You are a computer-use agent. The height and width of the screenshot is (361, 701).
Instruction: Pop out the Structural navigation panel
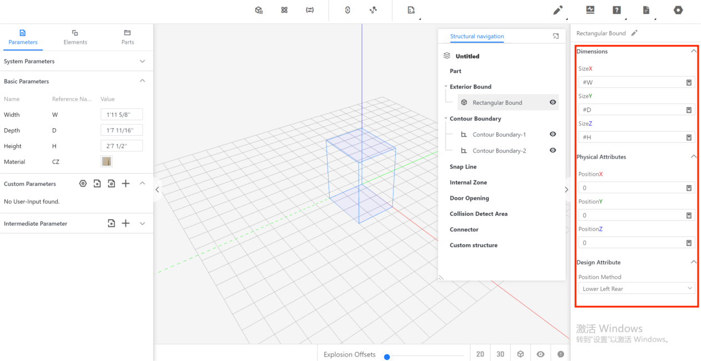tap(556, 37)
